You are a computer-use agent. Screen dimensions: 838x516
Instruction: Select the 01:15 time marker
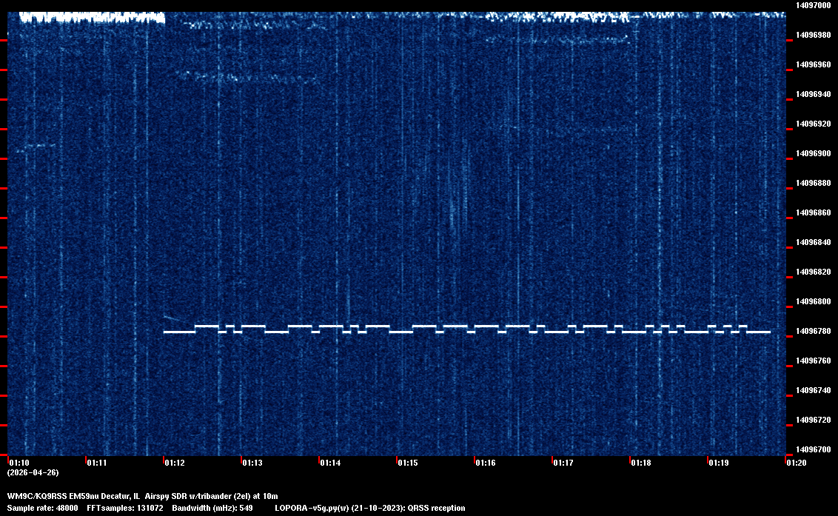[x=408, y=463]
